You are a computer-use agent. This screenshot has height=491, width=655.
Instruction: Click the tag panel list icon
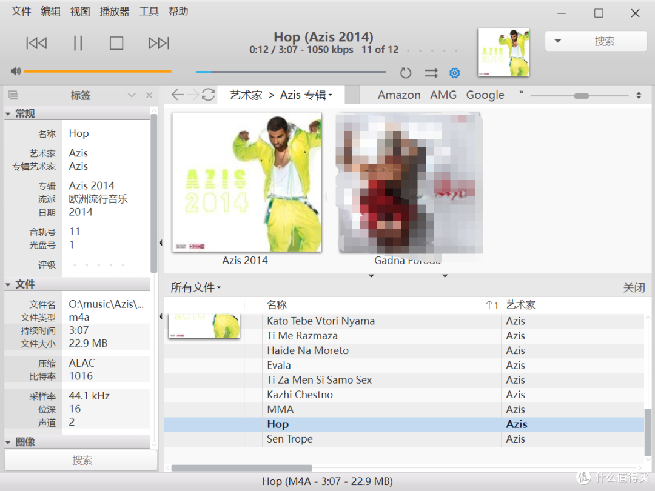tap(13, 95)
